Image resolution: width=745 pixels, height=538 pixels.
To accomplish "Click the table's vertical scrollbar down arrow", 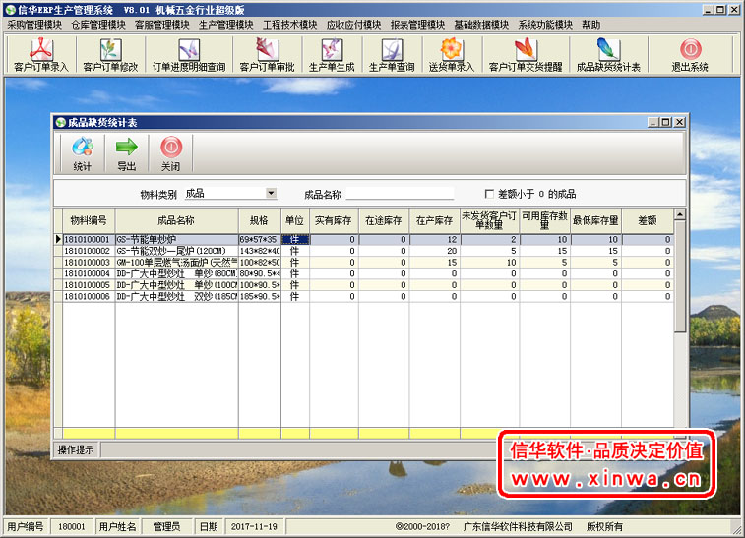I will point(679,434).
